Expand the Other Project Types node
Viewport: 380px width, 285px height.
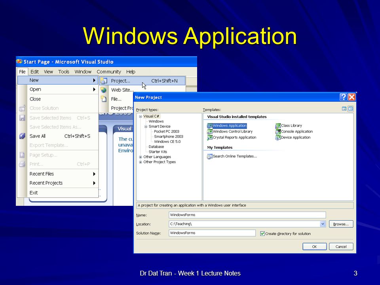point(140,162)
